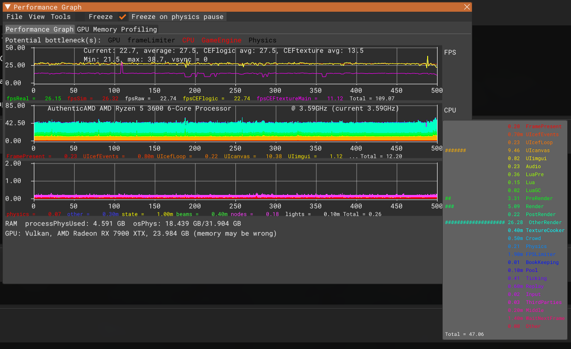Click WaitNextFrame legend entry
The width and height of the screenshot is (571, 349).
pos(536,318)
